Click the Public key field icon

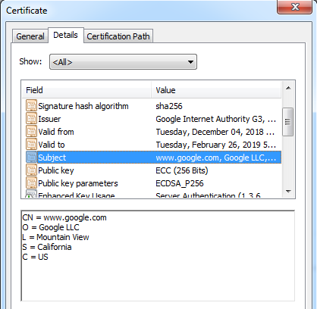point(31,170)
